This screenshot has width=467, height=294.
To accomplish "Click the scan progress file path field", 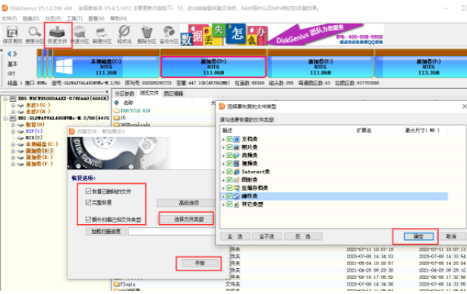I will pyautogui.click(x=172, y=232).
